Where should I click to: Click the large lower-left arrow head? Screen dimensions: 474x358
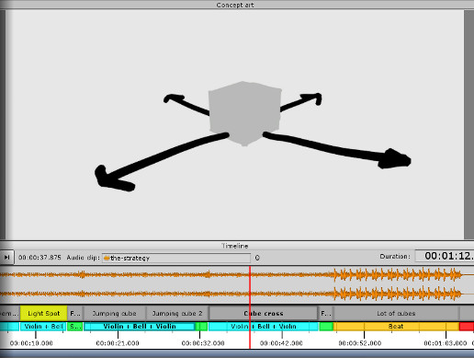tap(113, 179)
